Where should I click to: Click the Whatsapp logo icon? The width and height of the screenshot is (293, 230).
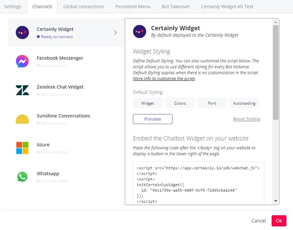pos(22,177)
